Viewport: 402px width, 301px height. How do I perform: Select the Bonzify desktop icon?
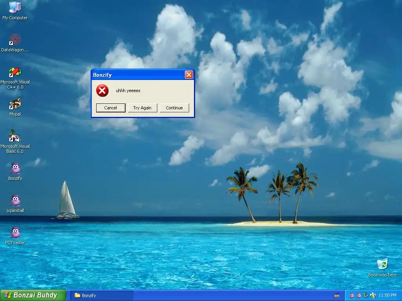point(15,169)
